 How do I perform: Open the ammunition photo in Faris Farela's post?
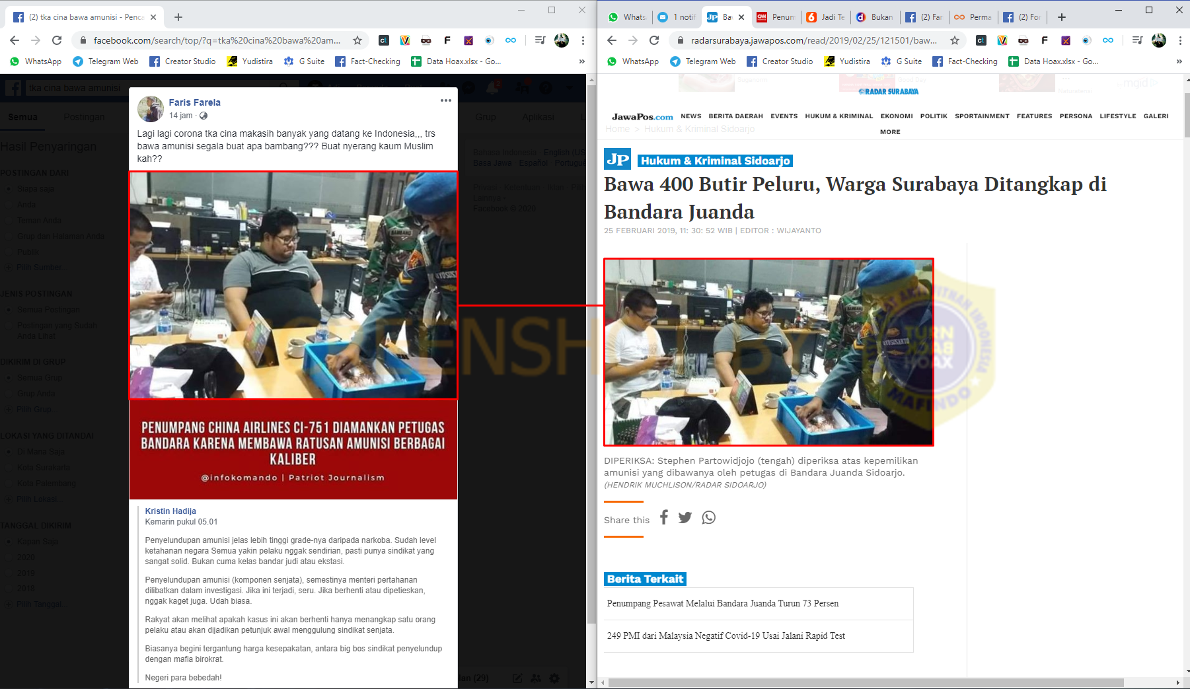[x=293, y=285]
